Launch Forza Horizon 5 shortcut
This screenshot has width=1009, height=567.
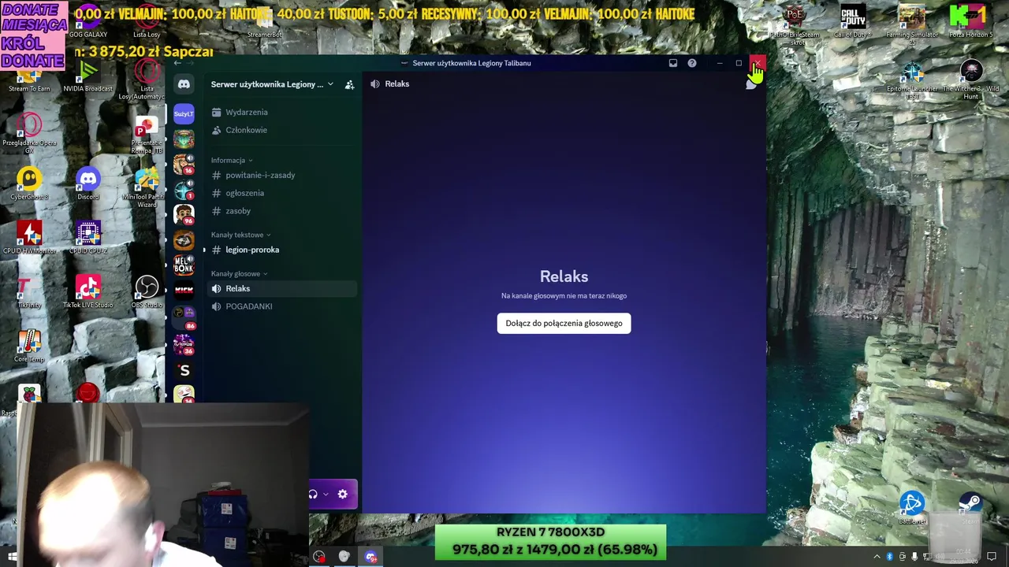click(x=971, y=22)
